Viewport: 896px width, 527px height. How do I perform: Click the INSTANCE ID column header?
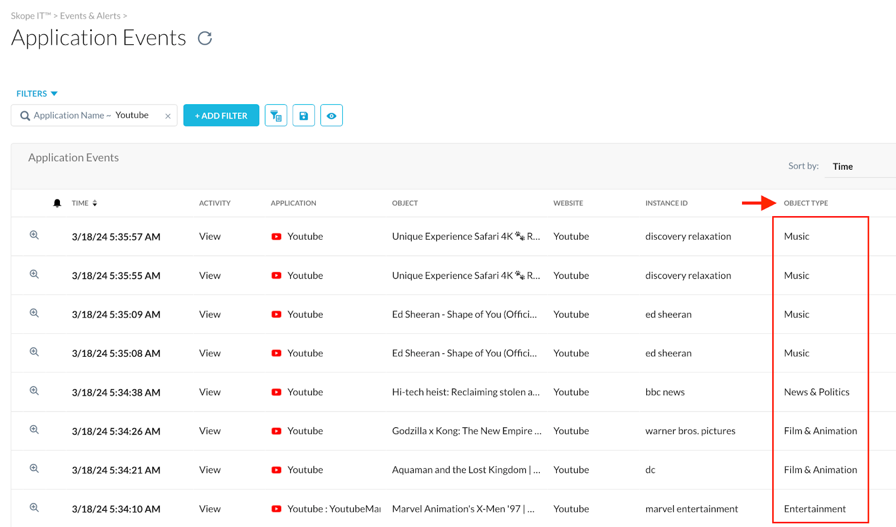click(666, 203)
